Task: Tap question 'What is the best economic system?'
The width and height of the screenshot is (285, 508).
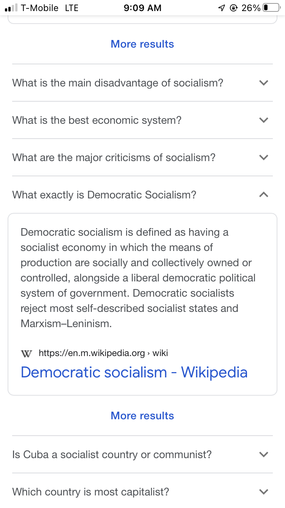Action: 97,120
